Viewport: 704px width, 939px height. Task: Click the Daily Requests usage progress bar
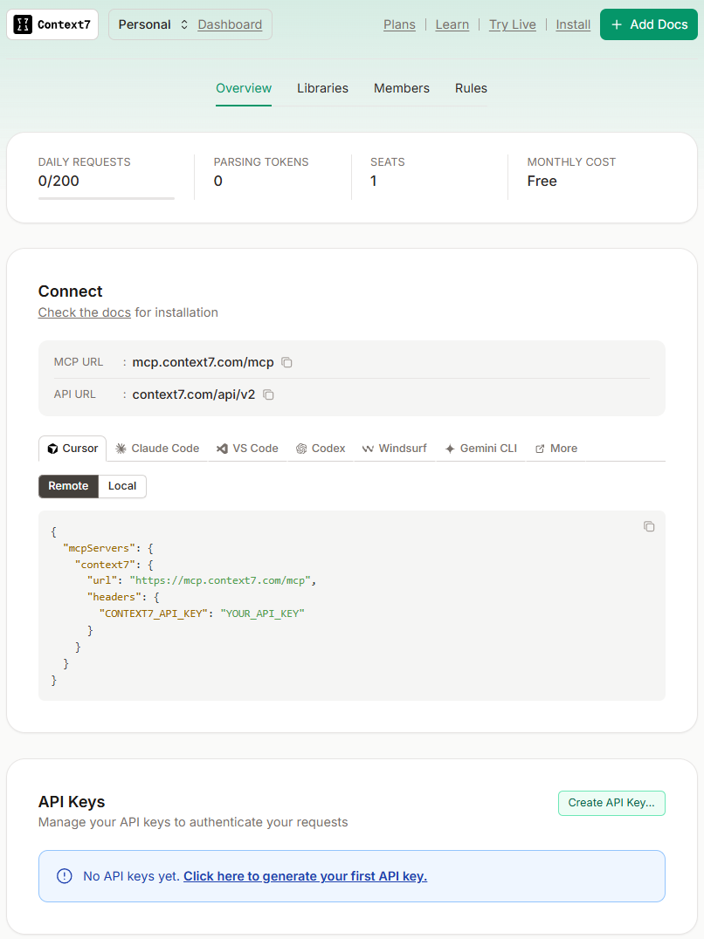tap(106, 198)
